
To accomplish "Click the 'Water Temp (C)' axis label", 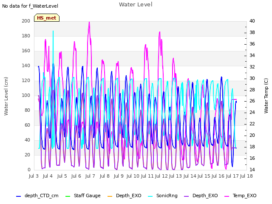I will pyautogui.click(x=266, y=96).
